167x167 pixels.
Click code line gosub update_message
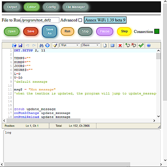[35, 109]
